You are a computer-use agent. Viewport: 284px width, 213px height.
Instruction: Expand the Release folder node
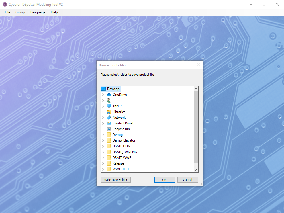pos(103,163)
